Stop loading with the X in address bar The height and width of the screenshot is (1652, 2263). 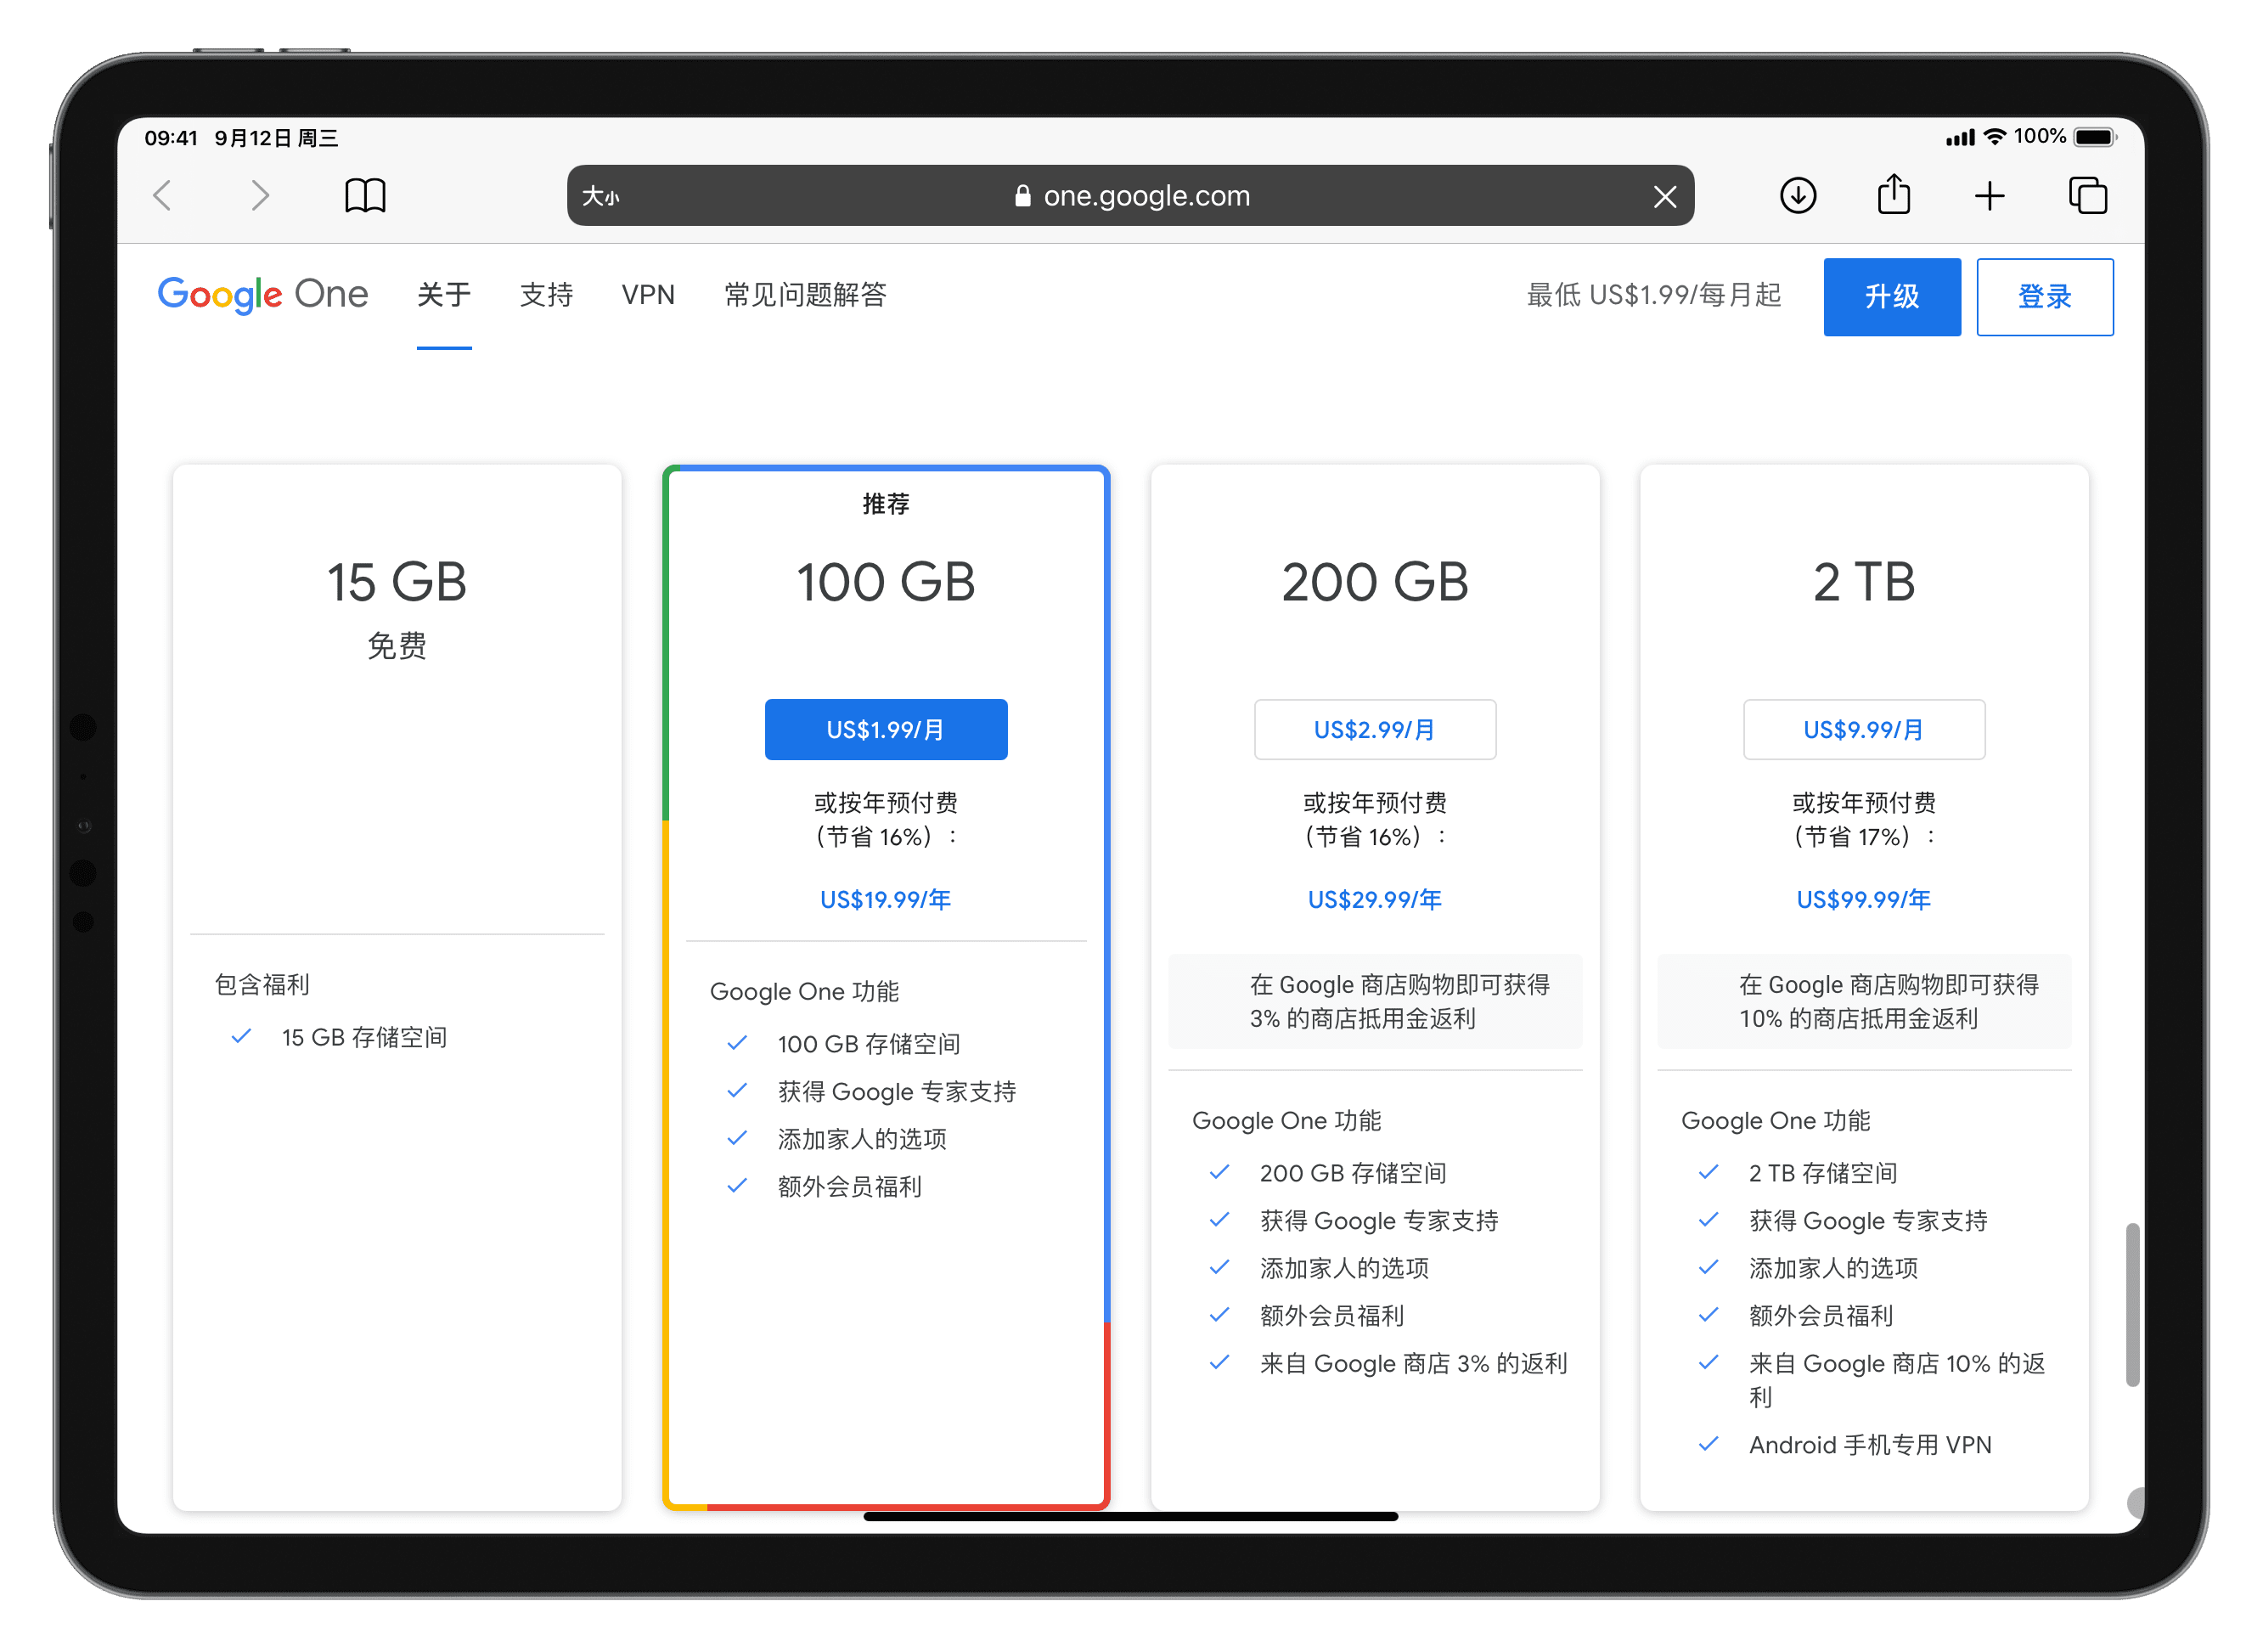tap(1664, 196)
